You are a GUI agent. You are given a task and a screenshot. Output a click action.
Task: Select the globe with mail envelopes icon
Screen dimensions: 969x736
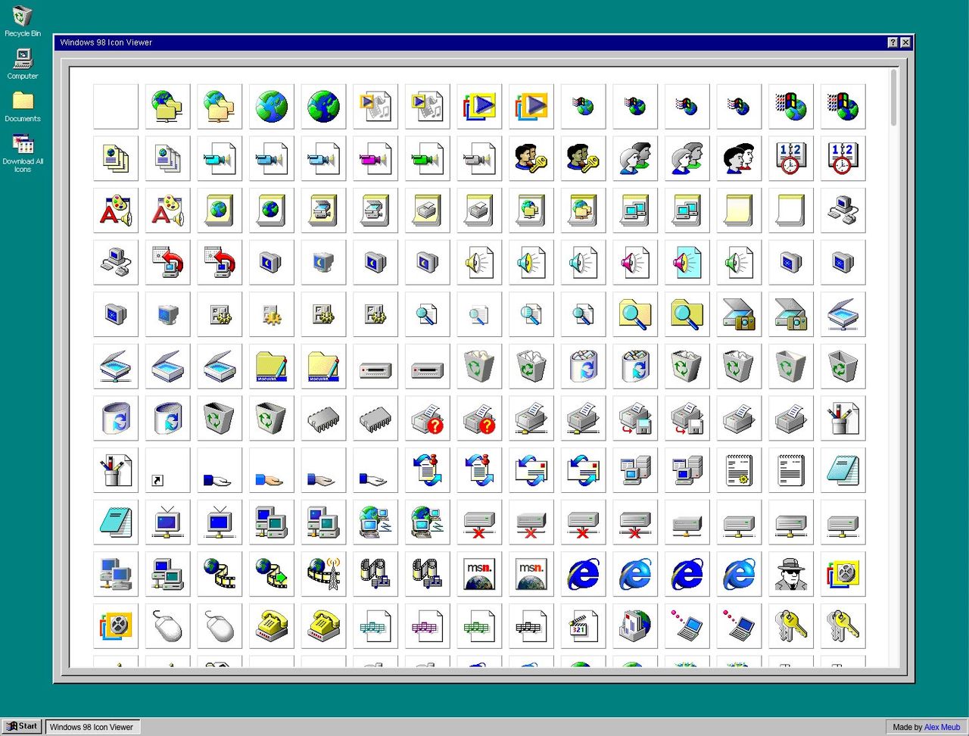point(635,626)
